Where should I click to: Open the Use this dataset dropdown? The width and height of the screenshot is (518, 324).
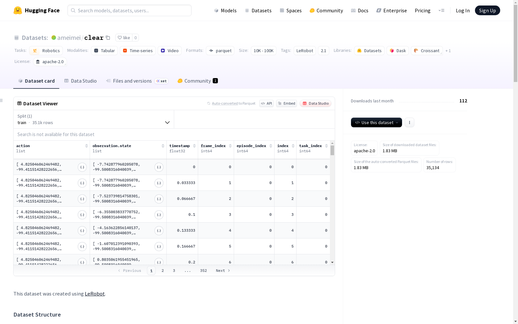click(x=377, y=122)
